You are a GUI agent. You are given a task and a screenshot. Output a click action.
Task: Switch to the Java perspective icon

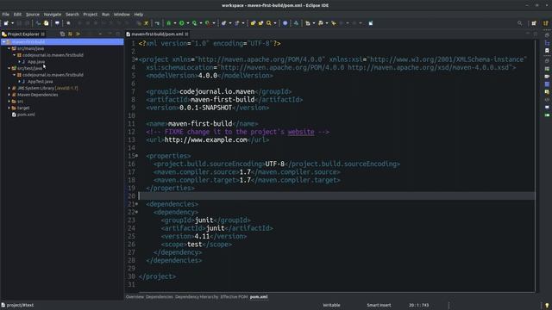point(546,23)
